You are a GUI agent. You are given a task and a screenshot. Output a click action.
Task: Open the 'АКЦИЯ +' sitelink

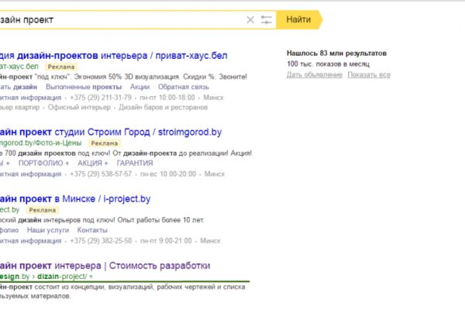(x=93, y=164)
